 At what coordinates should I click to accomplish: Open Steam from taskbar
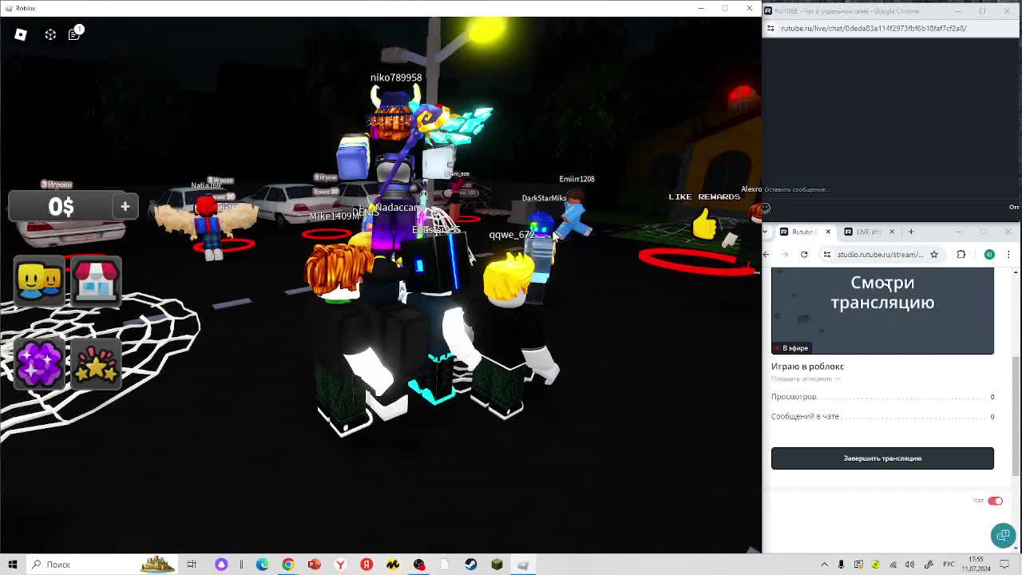tap(471, 565)
